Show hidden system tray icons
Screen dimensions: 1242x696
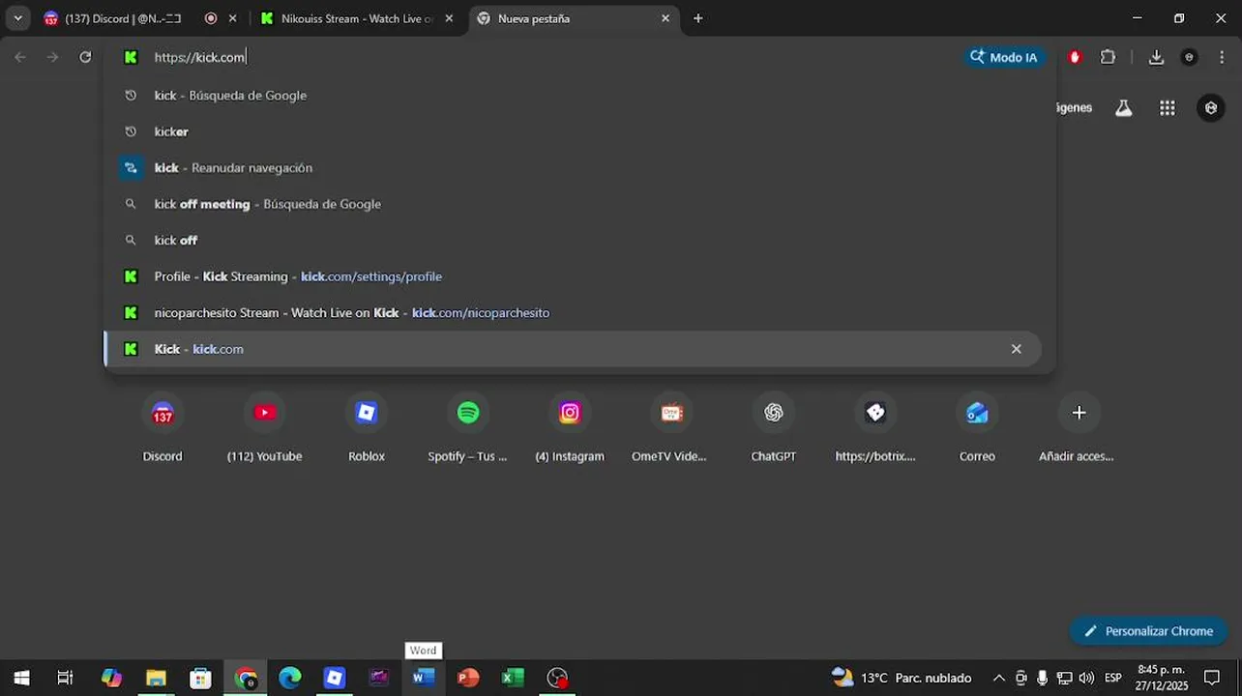[999, 678]
